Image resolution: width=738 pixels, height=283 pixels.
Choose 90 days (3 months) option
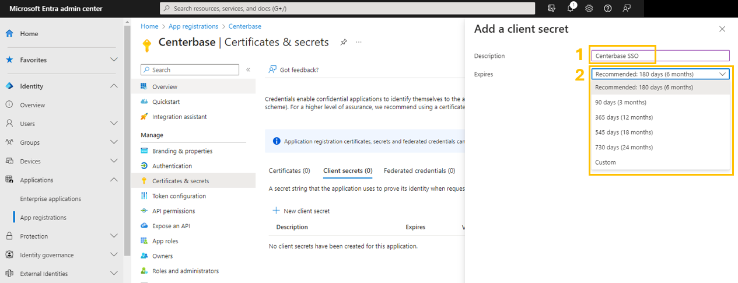point(660,102)
